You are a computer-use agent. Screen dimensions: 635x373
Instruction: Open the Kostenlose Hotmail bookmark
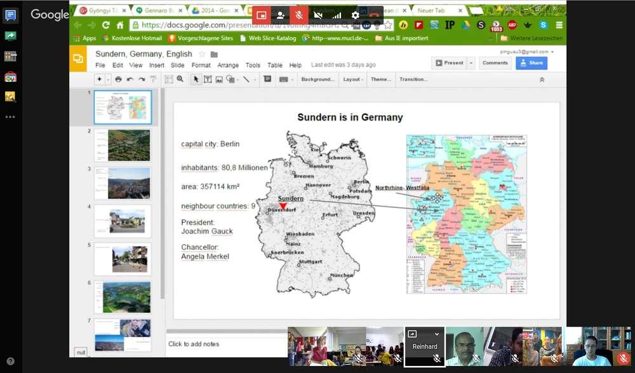pos(133,38)
